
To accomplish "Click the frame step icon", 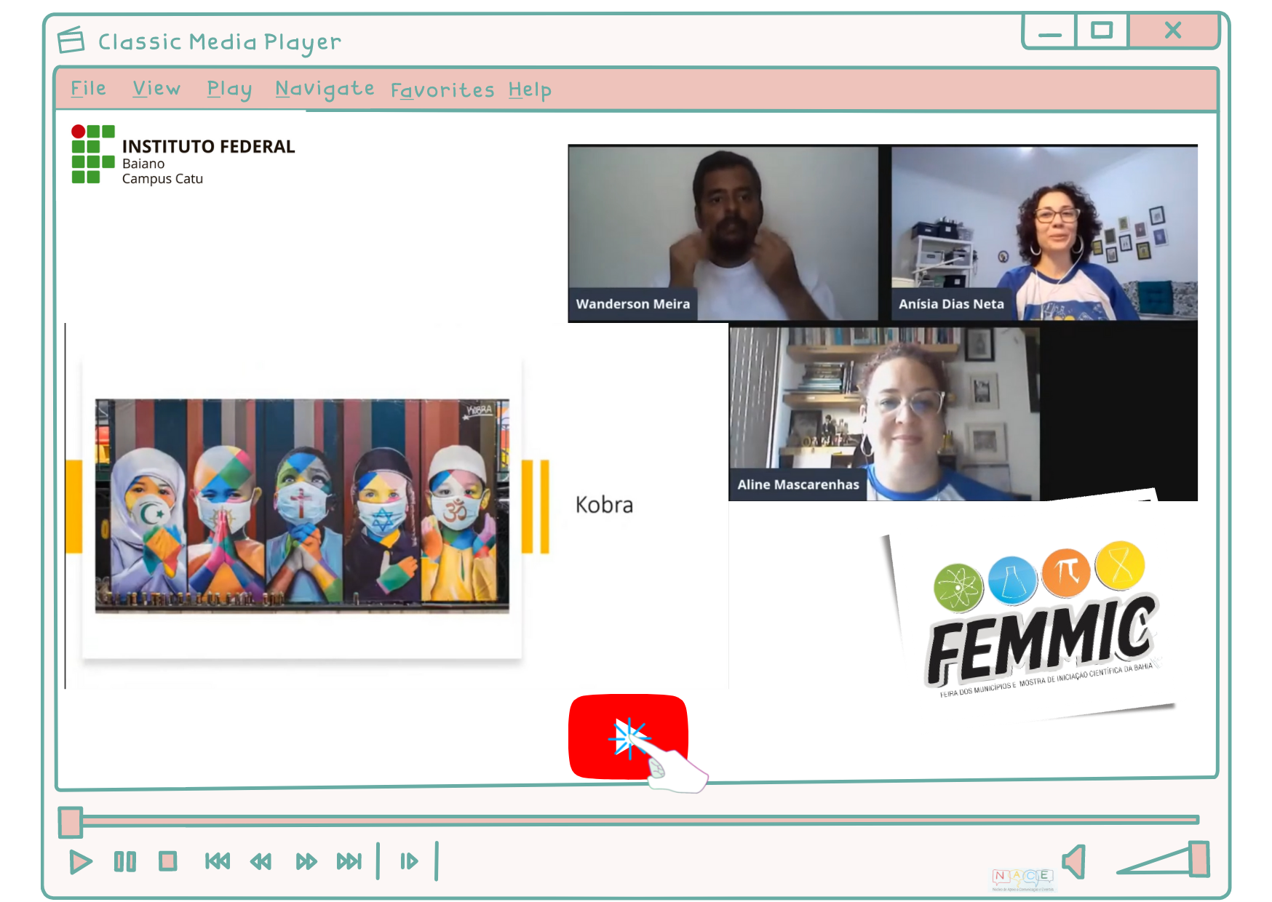I will coord(409,862).
